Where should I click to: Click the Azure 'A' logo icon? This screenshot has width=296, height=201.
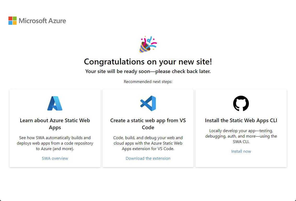(x=55, y=103)
